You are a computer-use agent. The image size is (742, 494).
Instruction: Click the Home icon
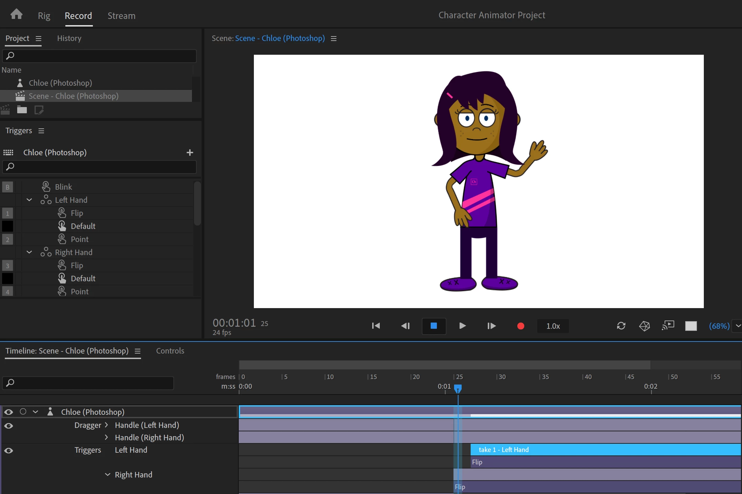[x=16, y=14]
